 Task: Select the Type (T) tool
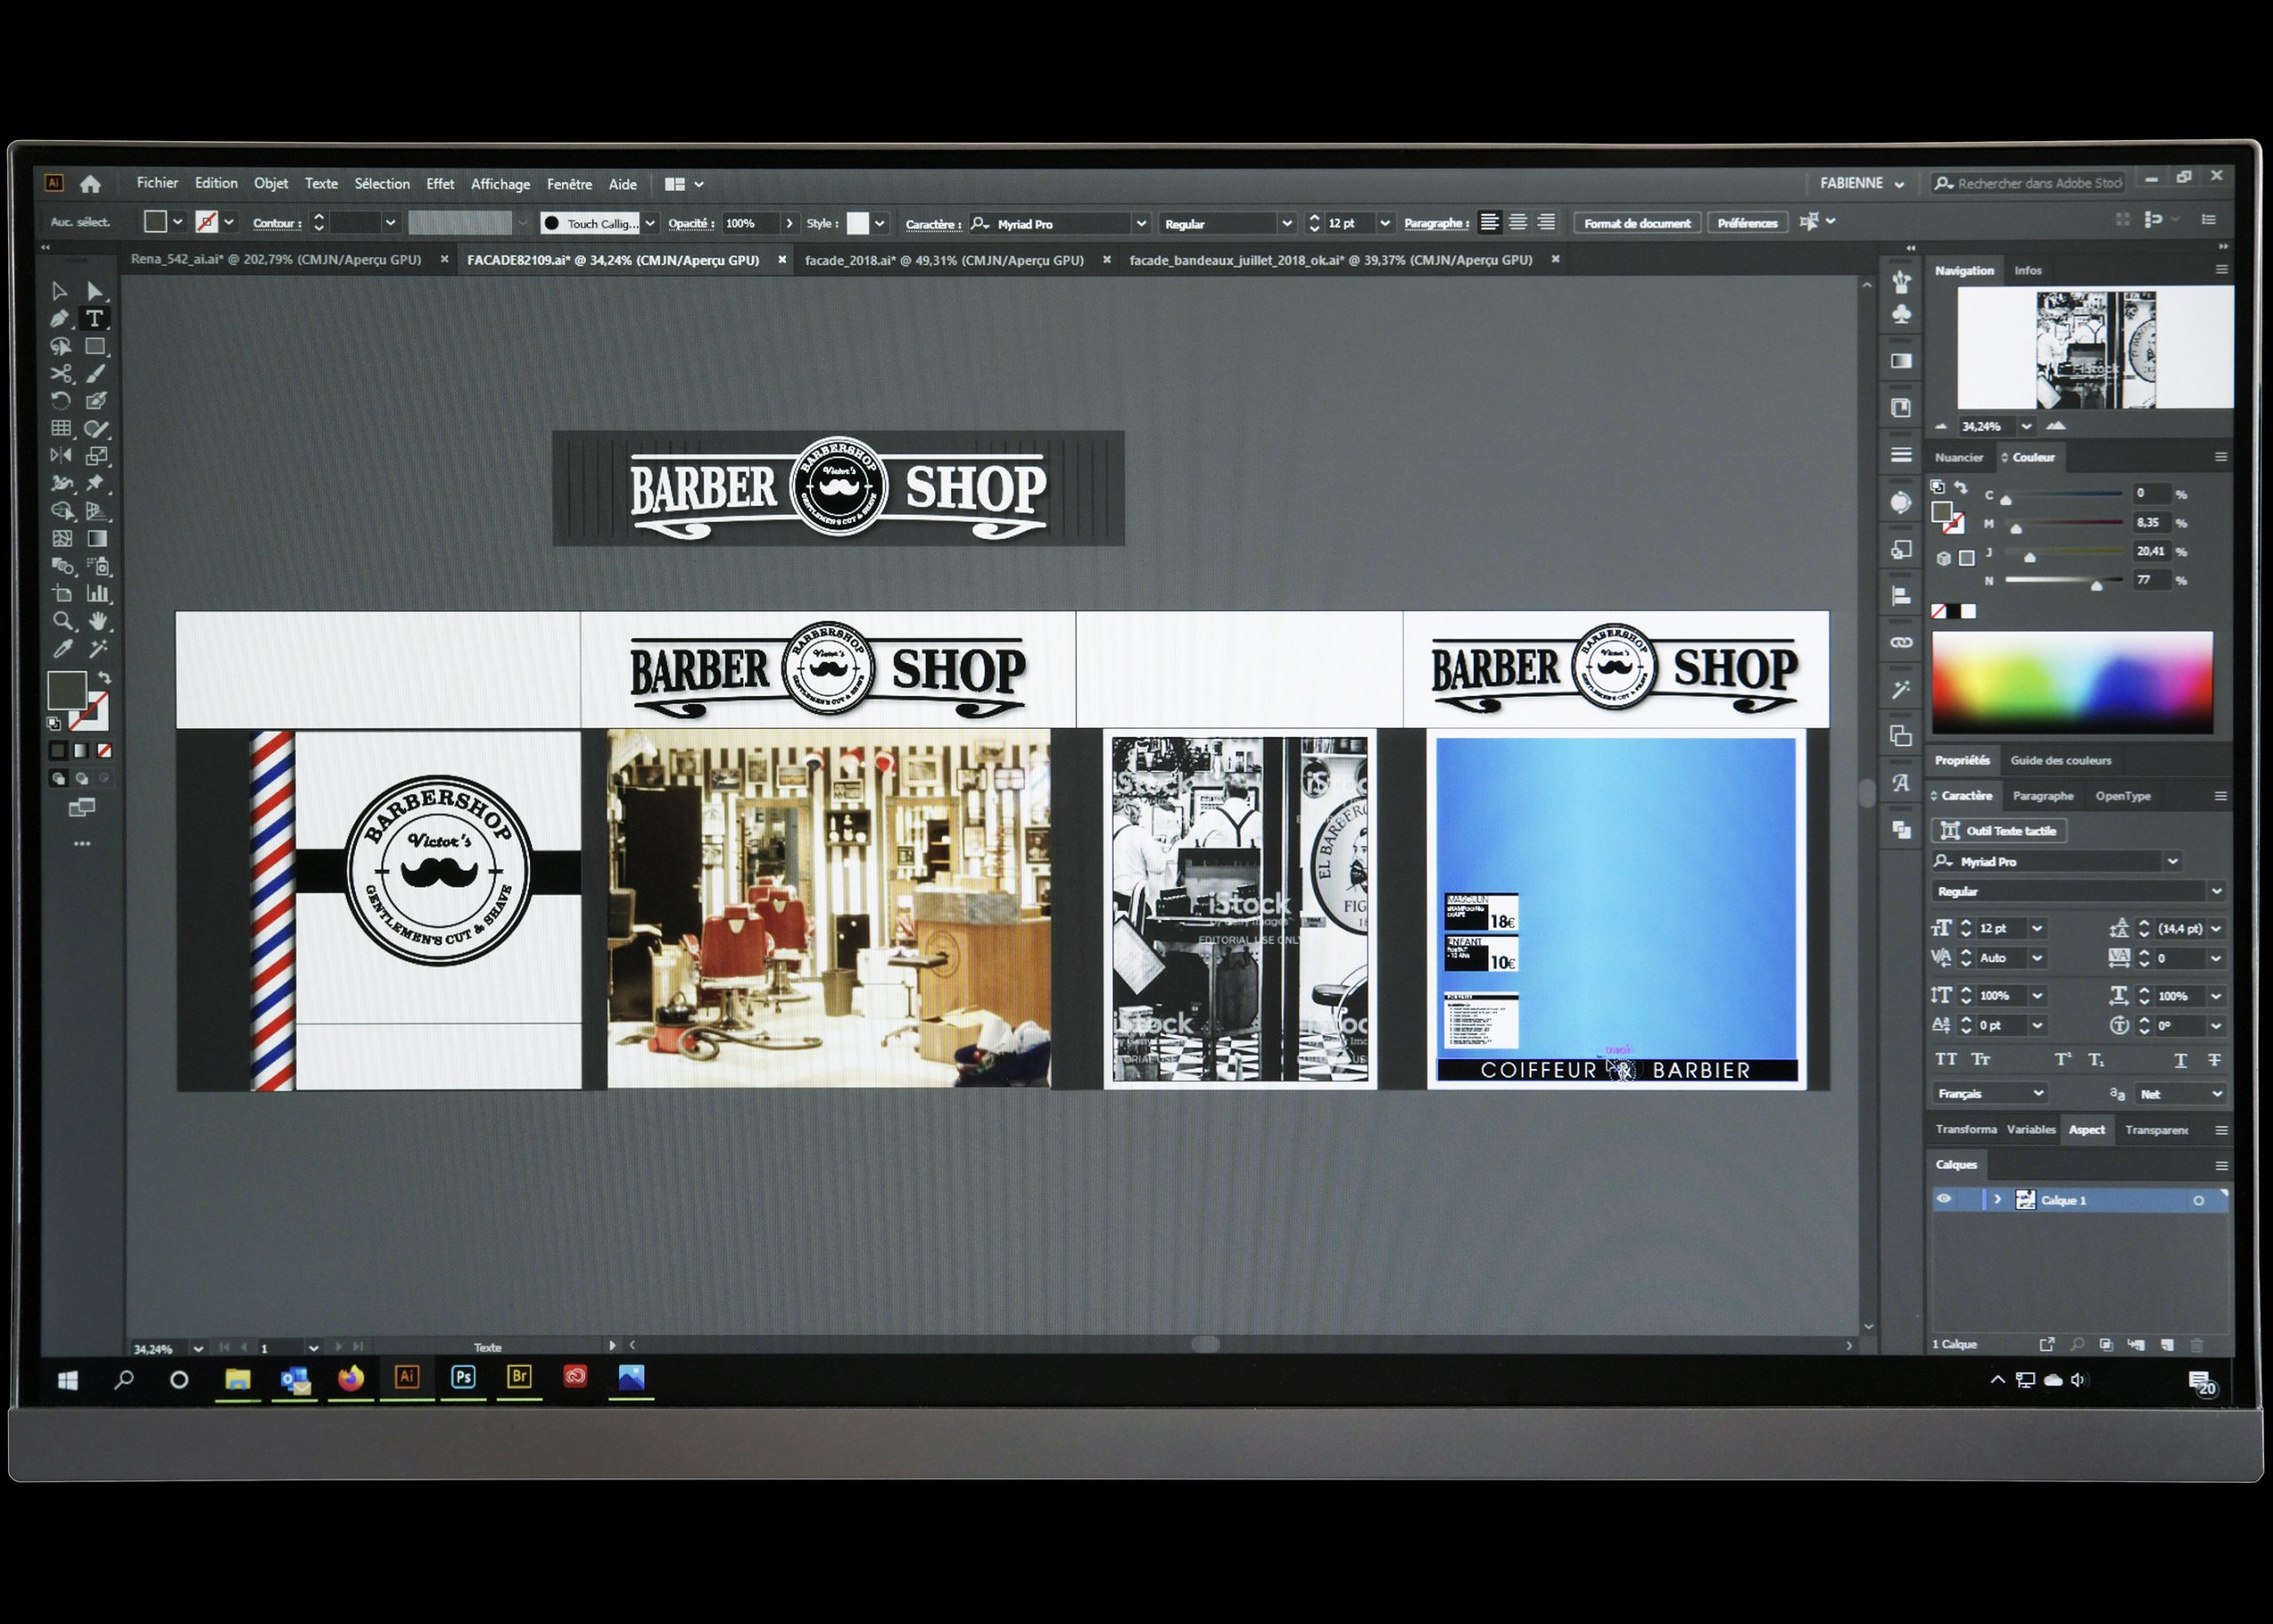click(x=94, y=318)
